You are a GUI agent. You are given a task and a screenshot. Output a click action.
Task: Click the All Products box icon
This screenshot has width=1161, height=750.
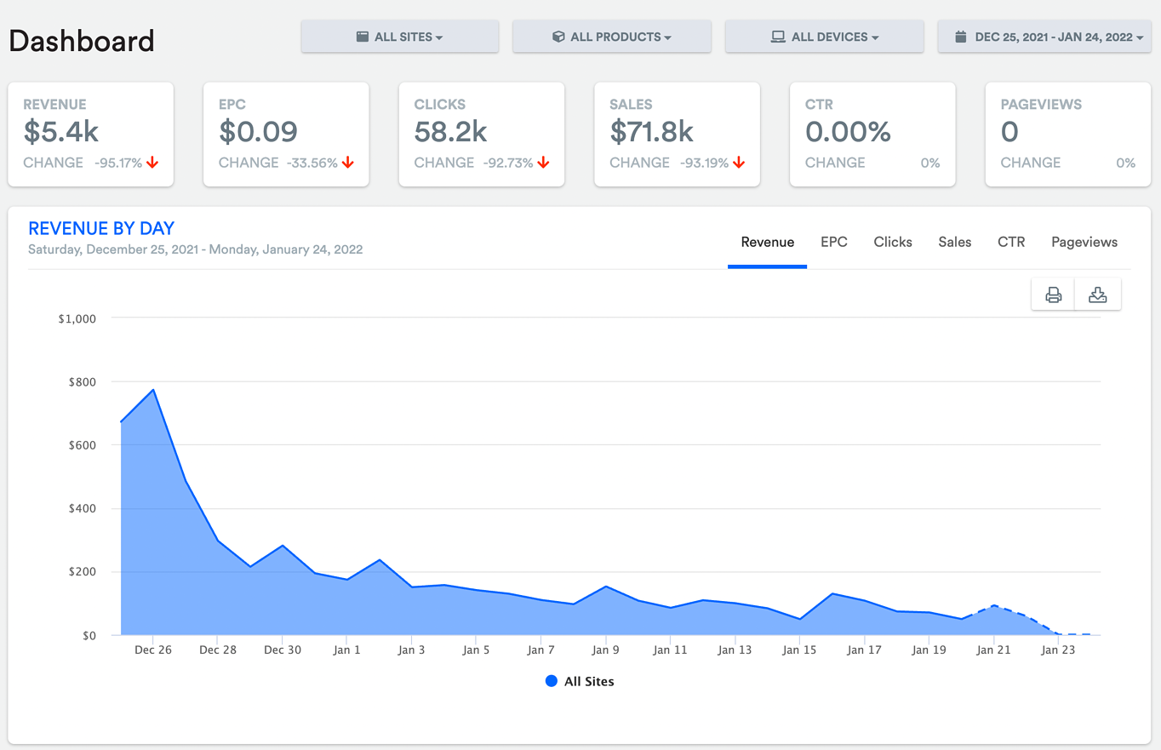point(558,37)
